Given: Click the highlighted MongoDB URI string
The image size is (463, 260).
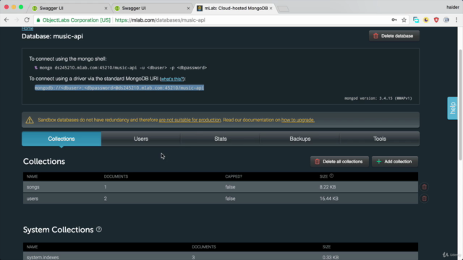Looking at the screenshot, I should click(119, 88).
